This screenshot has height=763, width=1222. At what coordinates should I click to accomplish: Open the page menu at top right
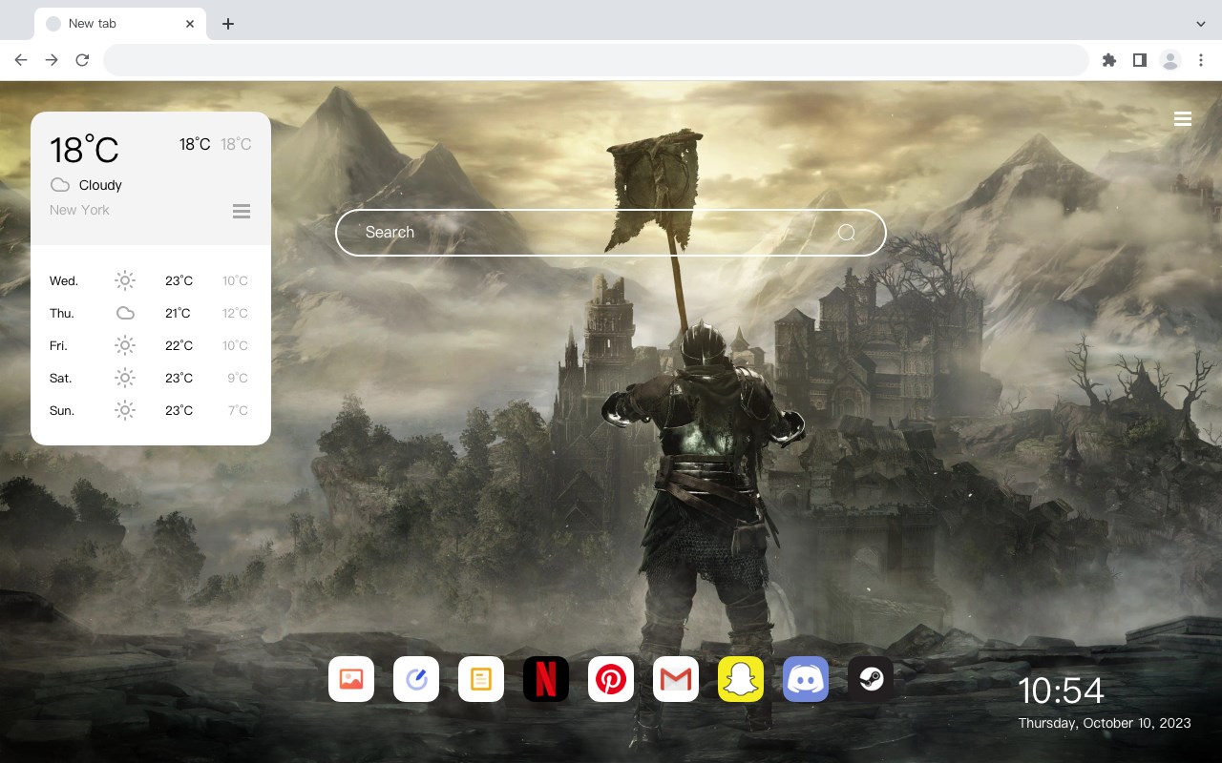pyautogui.click(x=1183, y=119)
